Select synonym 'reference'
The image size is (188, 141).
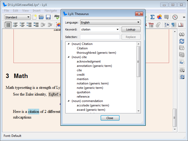(x=83, y=97)
